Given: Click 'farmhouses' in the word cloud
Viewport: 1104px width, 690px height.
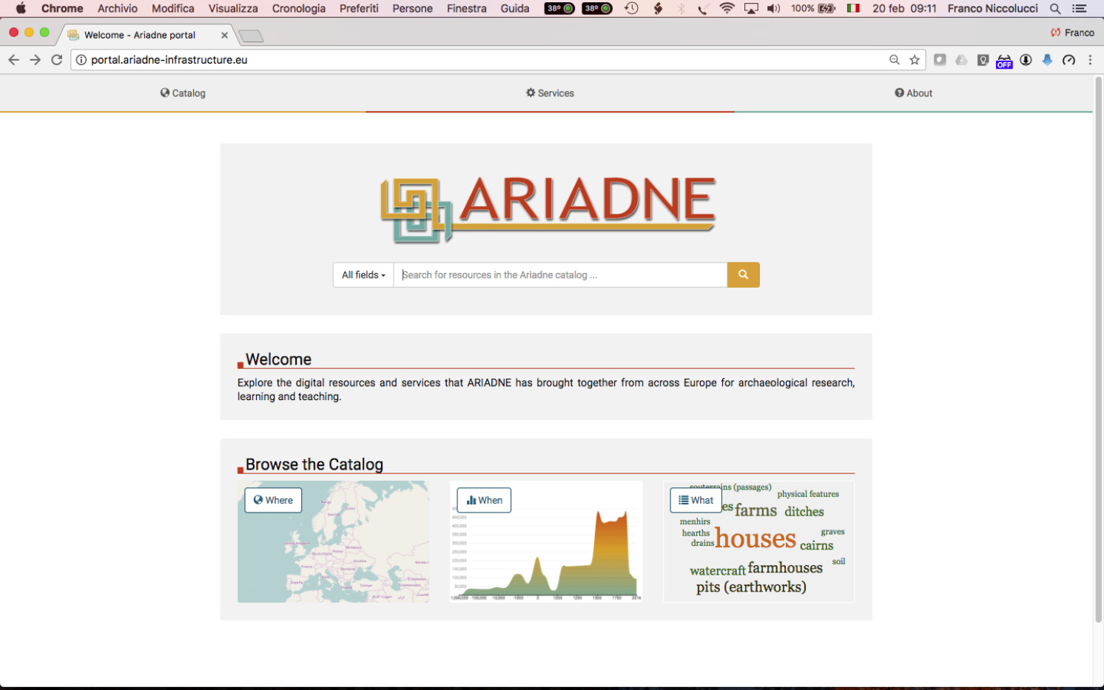Looking at the screenshot, I should click(x=785, y=567).
